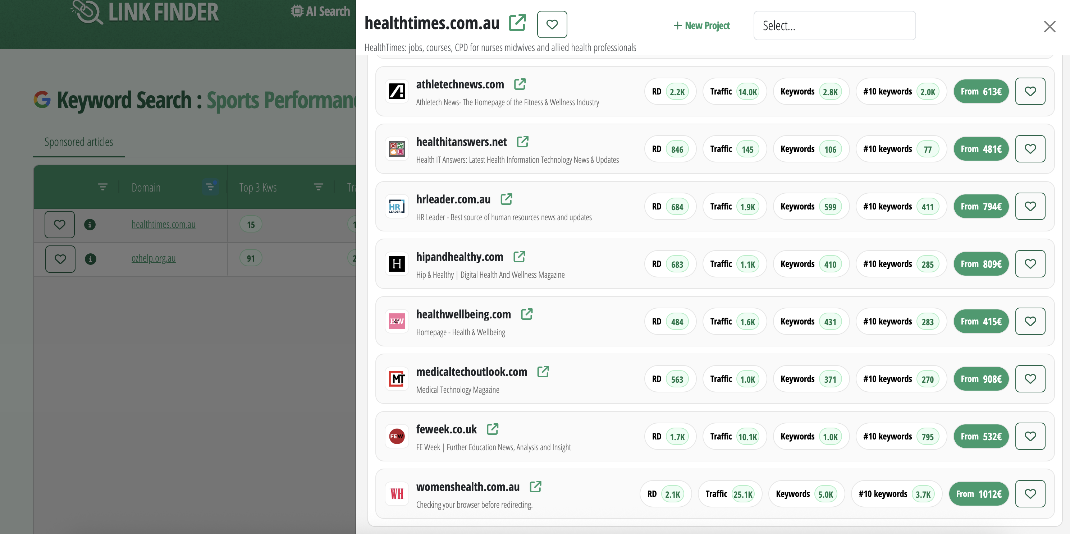The width and height of the screenshot is (1070, 534).
Task: Select athletechnews.com domain title
Action: 460,84
